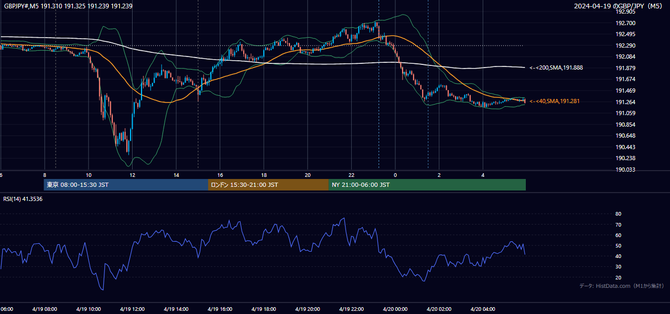Click the bottom time label 4/19 08:00
The height and width of the screenshot is (314, 670).
(x=44, y=309)
